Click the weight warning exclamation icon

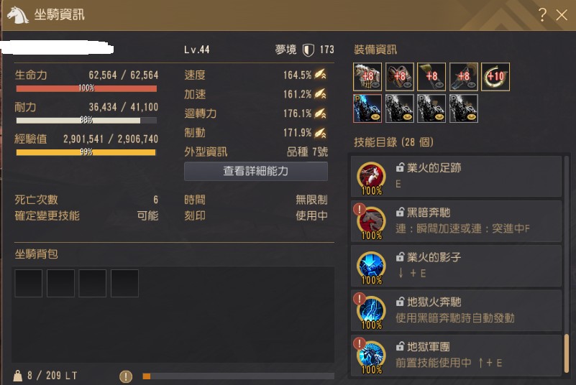pyautogui.click(x=126, y=376)
